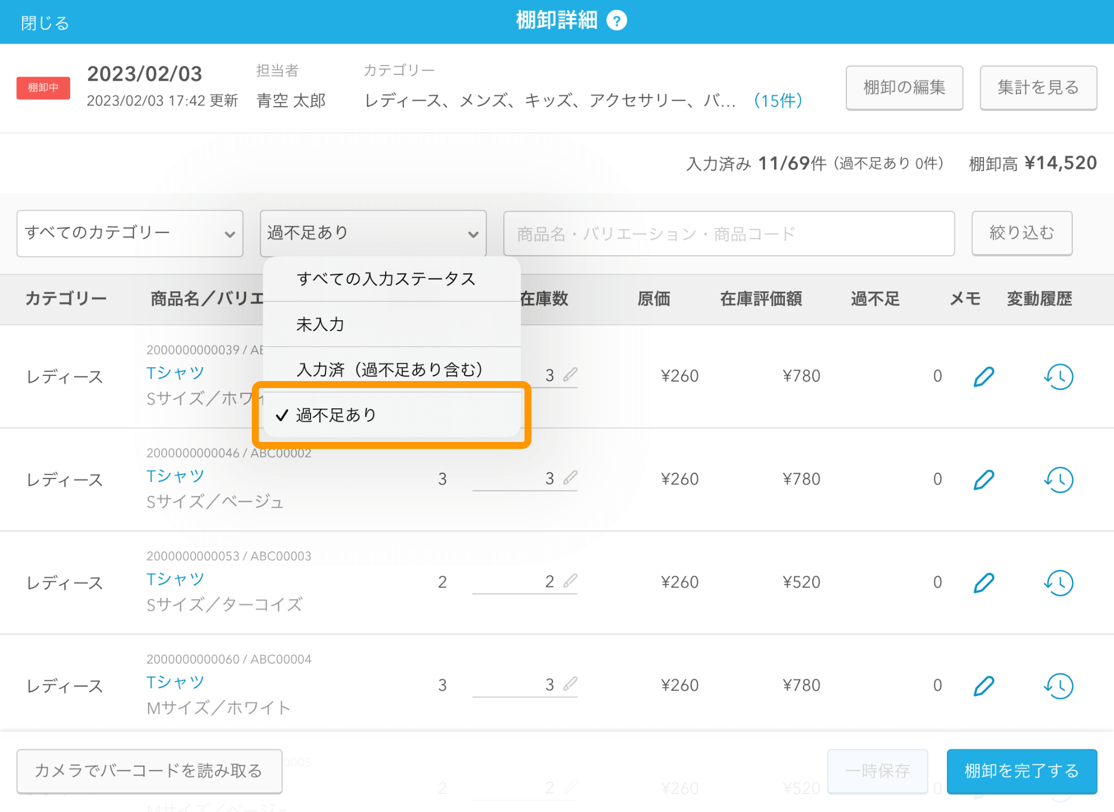Click 棚卸高 ¥14,520 total

[x=1033, y=164]
